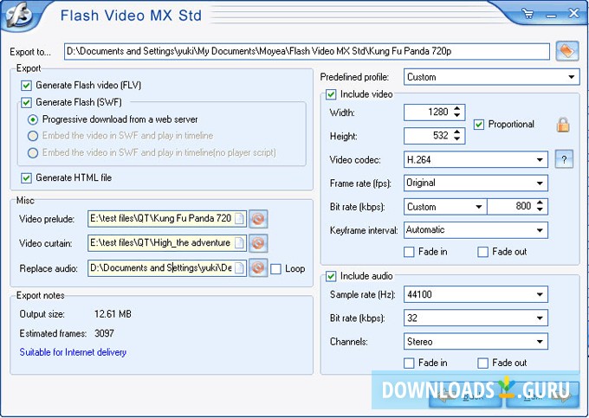Image resolution: width=589 pixels, height=418 pixels.
Task: Click the Width value field 1280
Action: (428, 113)
